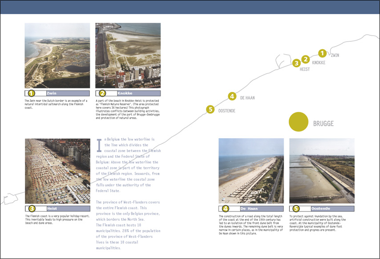Click the blue header bar at top

tap(190, 7)
